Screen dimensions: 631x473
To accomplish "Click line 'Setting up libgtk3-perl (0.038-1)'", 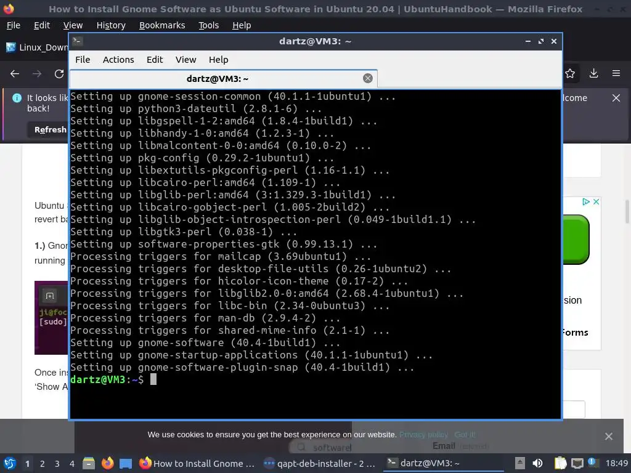I will click(x=184, y=232).
